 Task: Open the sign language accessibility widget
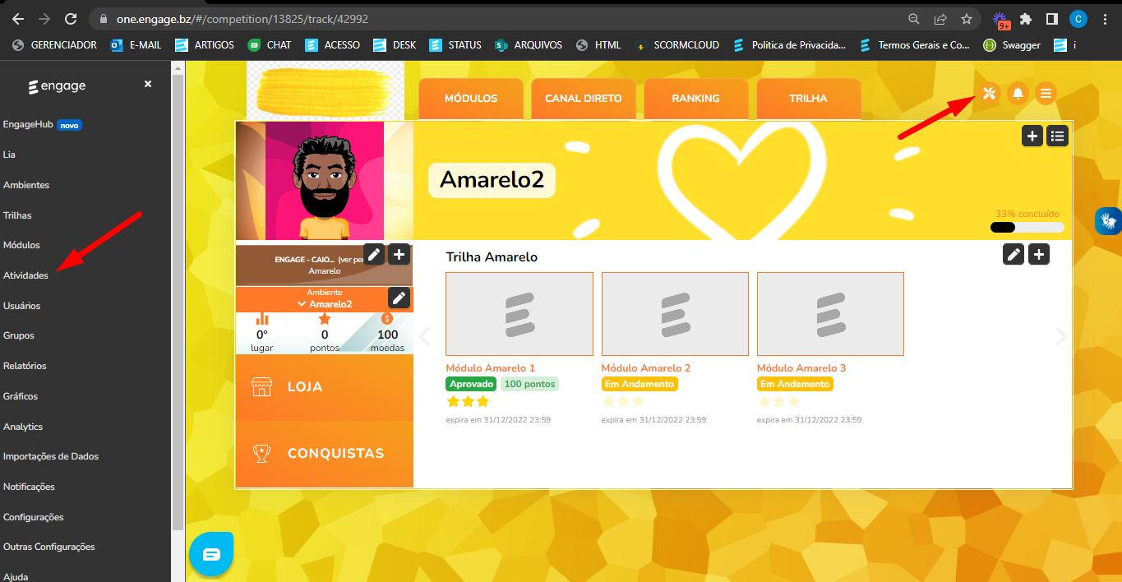click(1109, 221)
